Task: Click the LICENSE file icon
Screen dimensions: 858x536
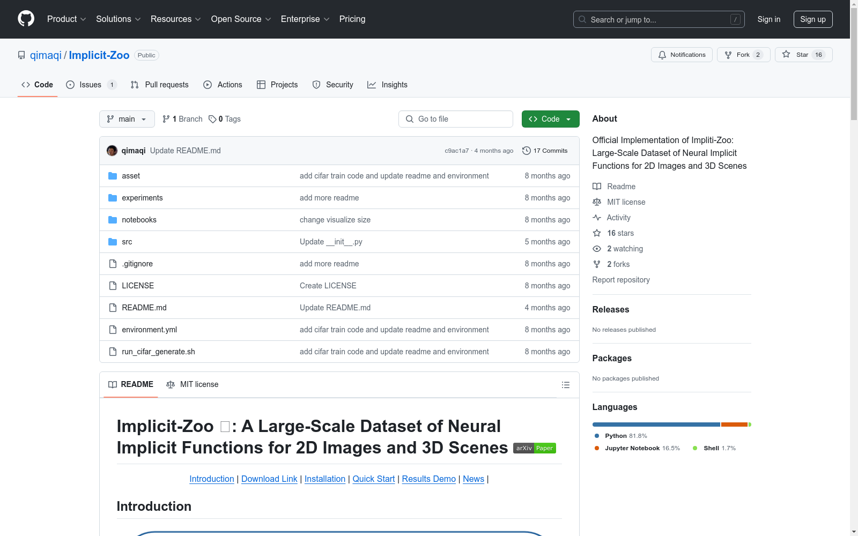Action: point(113,286)
